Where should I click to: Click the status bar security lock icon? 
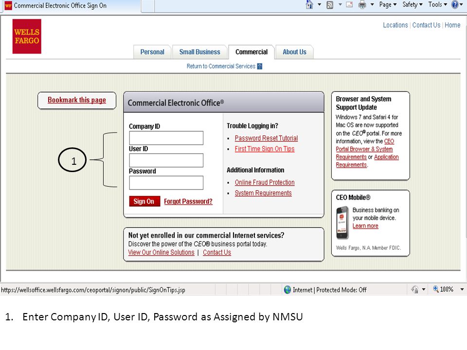point(415,289)
